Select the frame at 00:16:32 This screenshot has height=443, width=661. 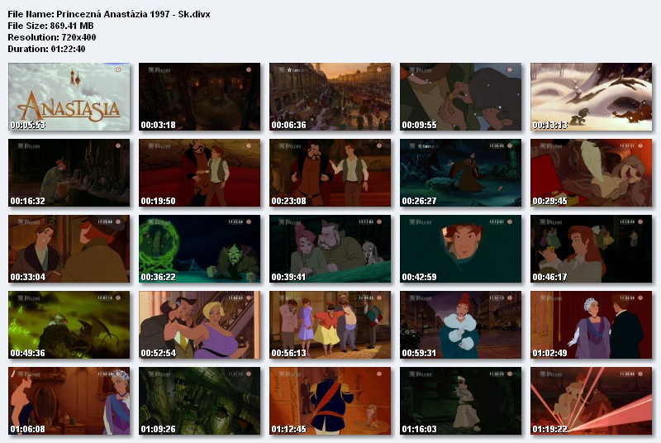pyautogui.click(x=69, y=173)
